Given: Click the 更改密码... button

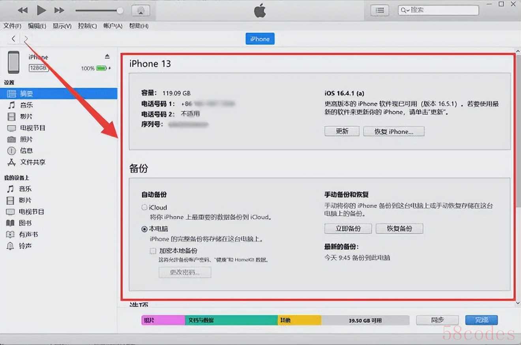Looking at the screenshot, I should point(185,272).
